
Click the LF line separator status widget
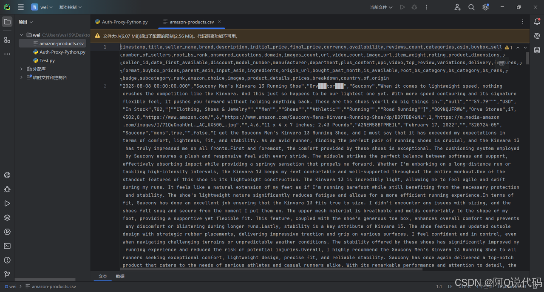[450, 286]
